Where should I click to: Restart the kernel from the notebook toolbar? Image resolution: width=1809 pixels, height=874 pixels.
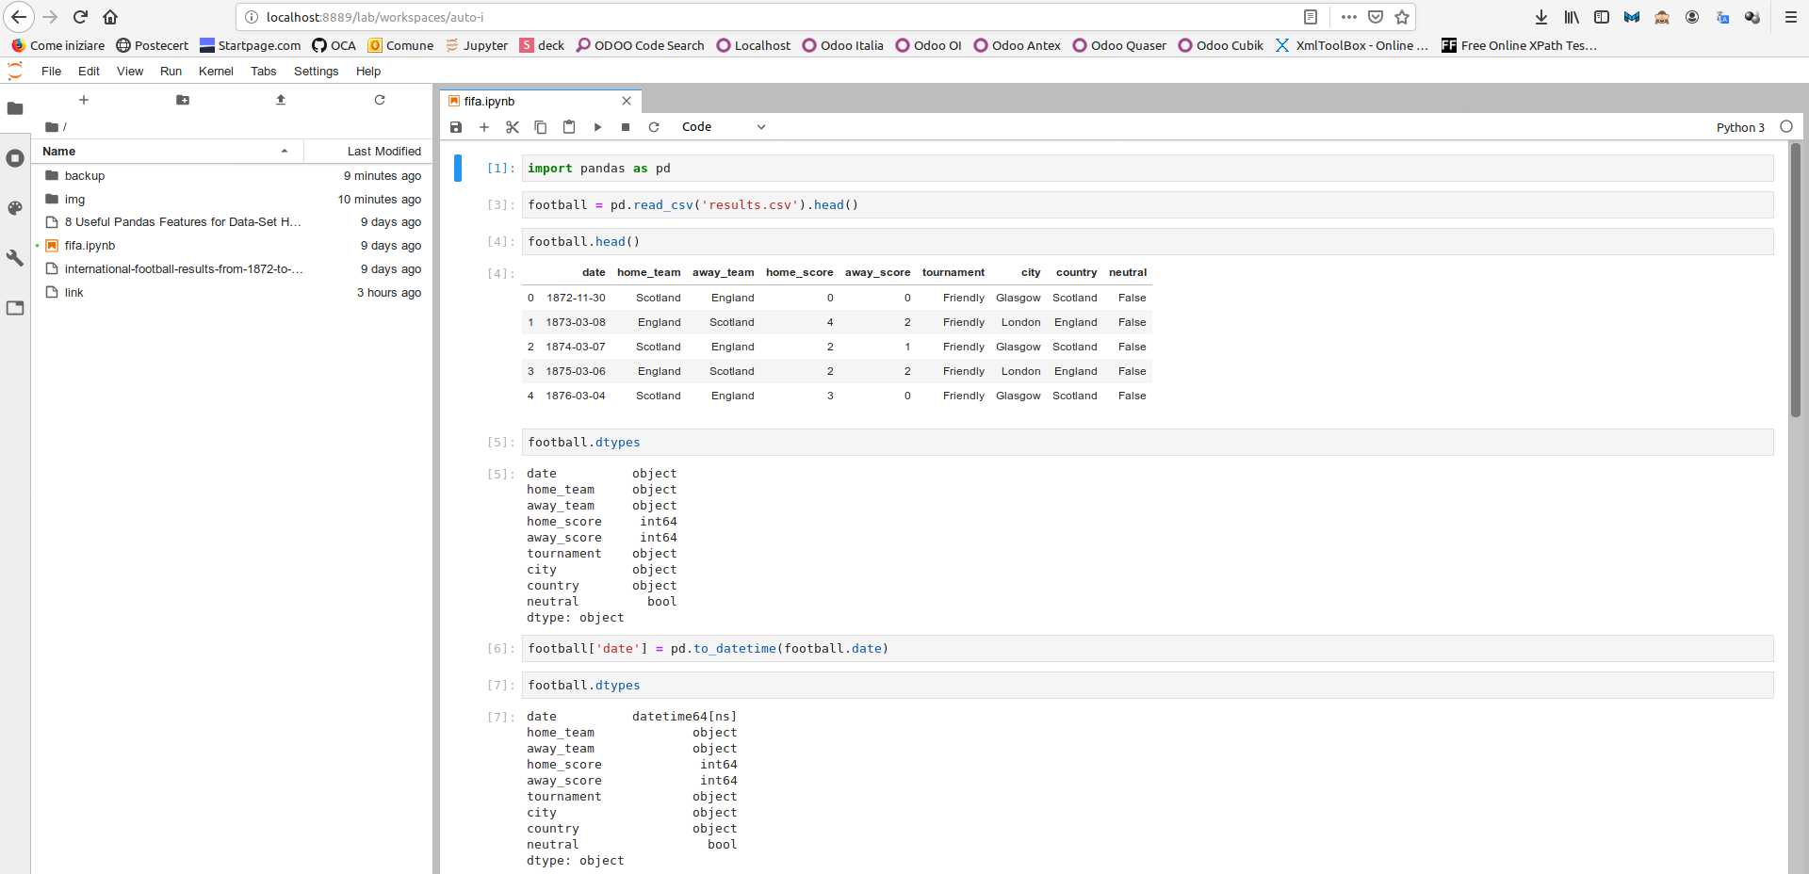(x=654, y=127)
